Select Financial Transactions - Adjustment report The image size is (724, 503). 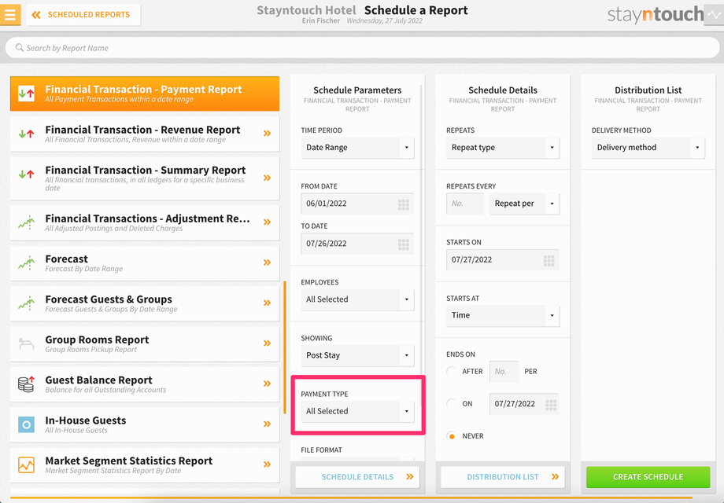(145, 222)
